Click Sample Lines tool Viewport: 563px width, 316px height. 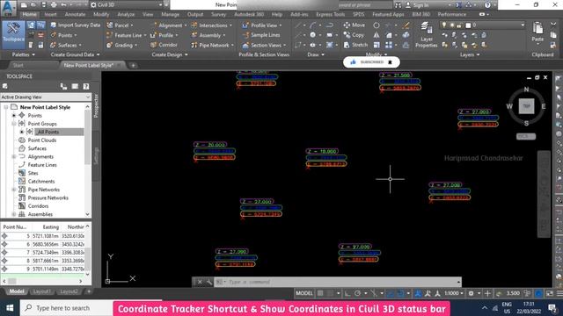[x=262, y=35]
